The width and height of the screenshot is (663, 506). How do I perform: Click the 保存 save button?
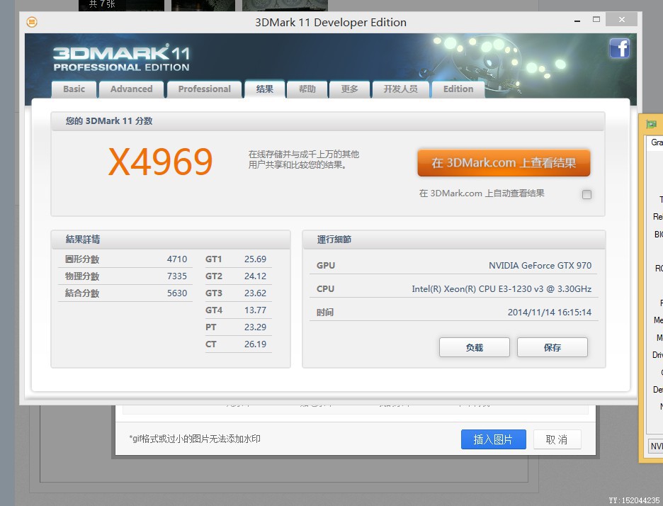point(552,347)
